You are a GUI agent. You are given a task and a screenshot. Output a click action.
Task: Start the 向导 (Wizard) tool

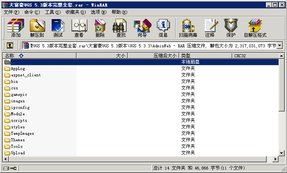pos(142,28)
